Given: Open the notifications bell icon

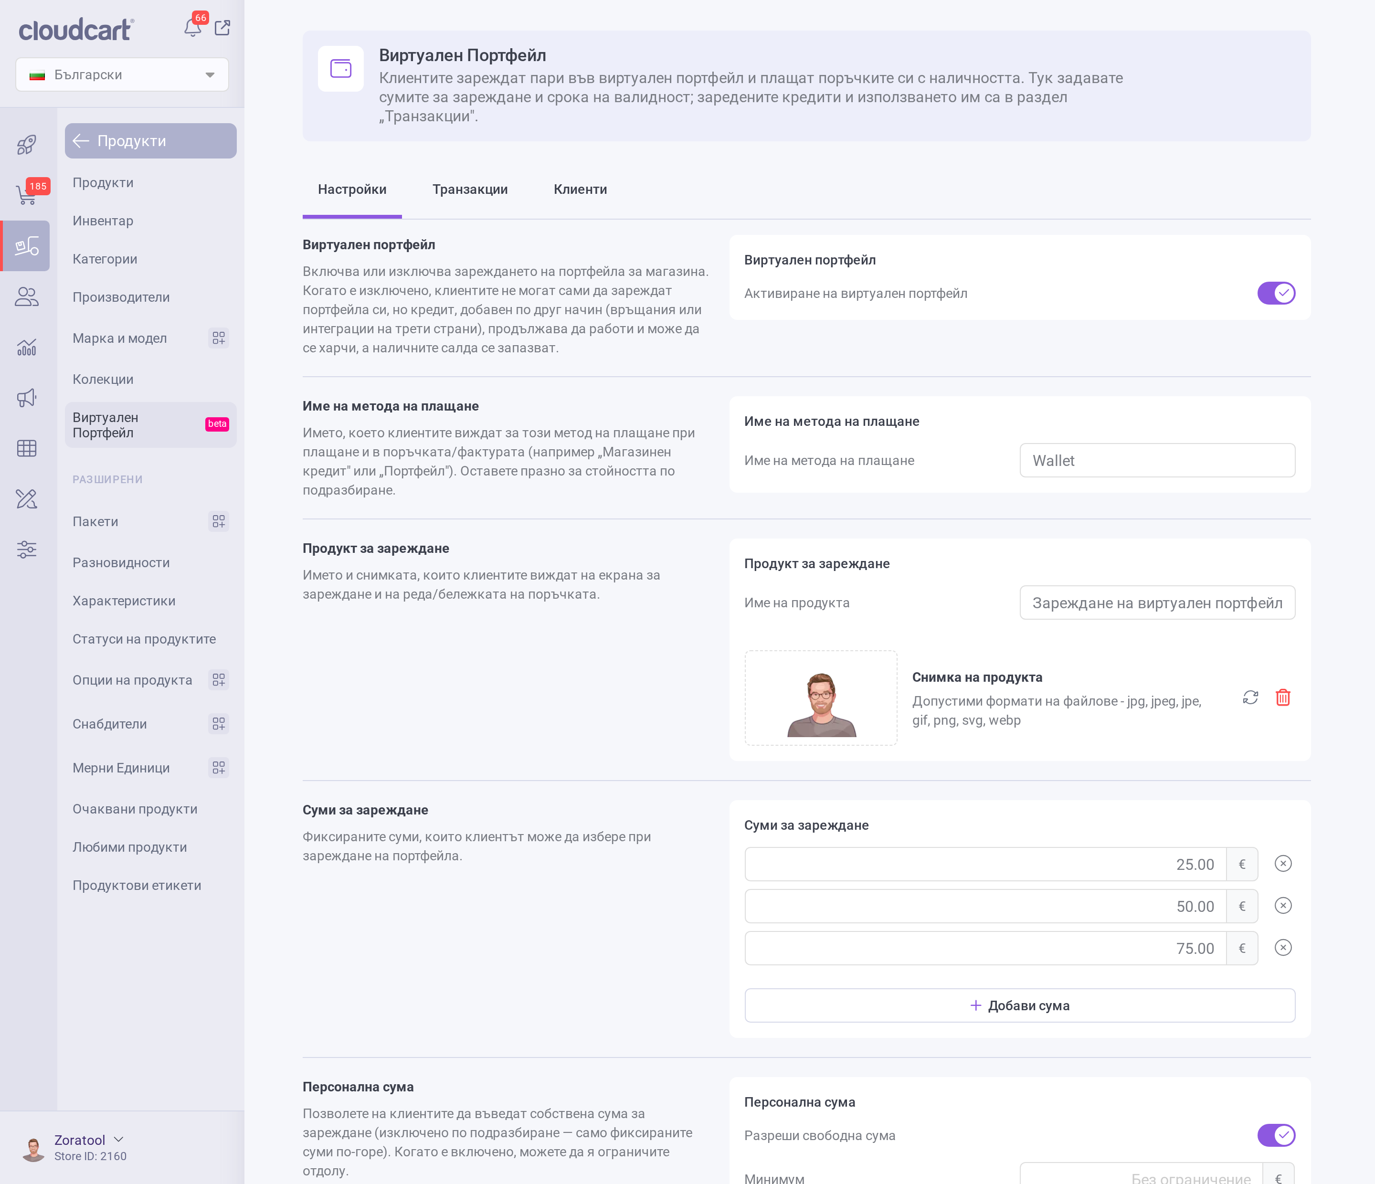Looking at the screenshot, I should tap(192, 28).
